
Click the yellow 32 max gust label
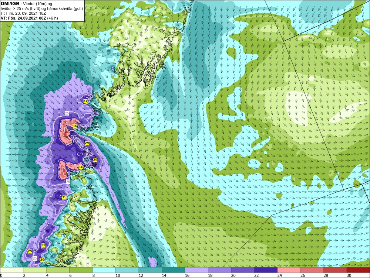[43, 245]
